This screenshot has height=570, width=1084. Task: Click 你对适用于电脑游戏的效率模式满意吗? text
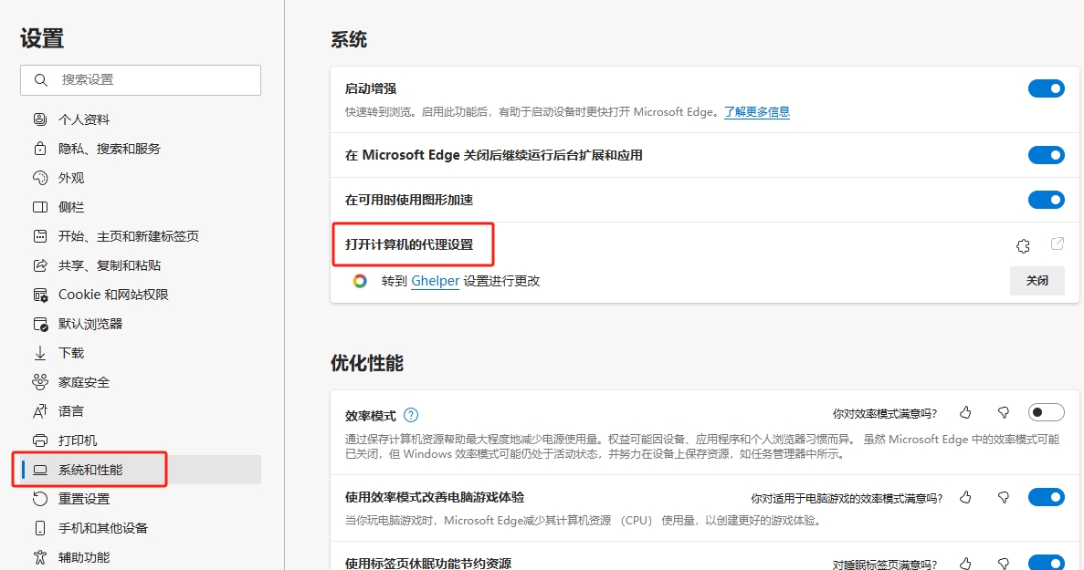point(847,498)
